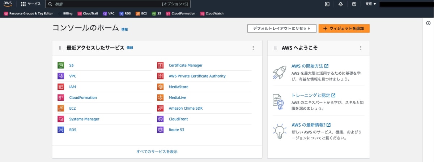Open the 最近アクセスしたサービス widget options menu

(253, 48)
